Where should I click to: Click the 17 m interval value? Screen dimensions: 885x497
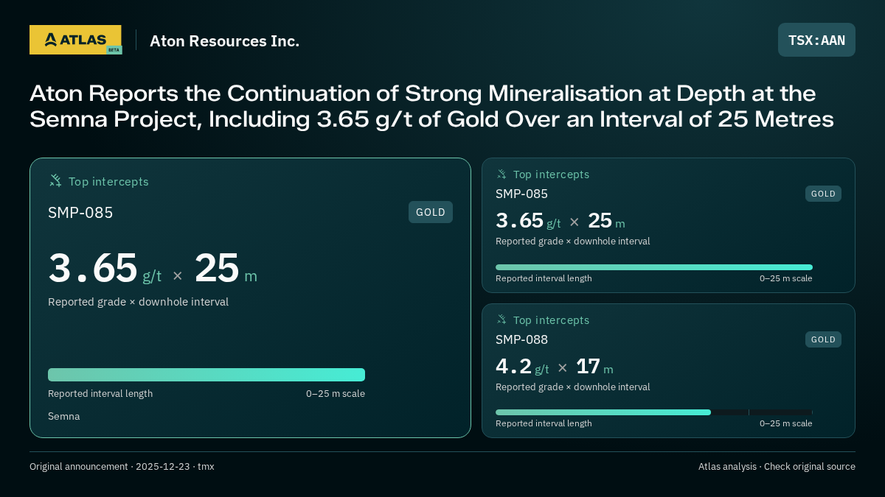coord(594,366)
